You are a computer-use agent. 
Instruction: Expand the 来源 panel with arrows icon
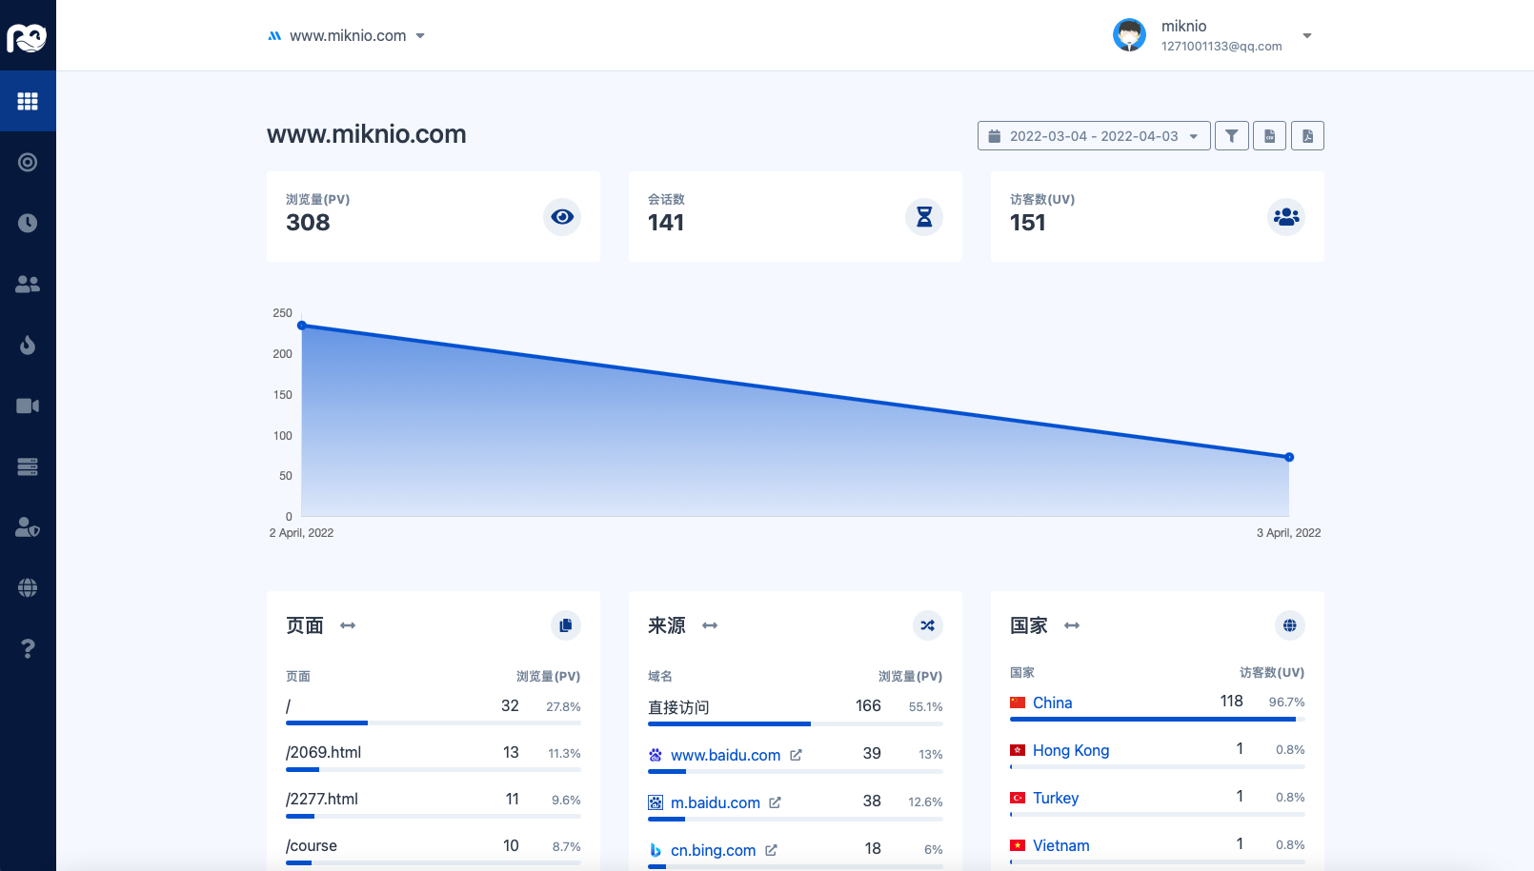[710, 625]
